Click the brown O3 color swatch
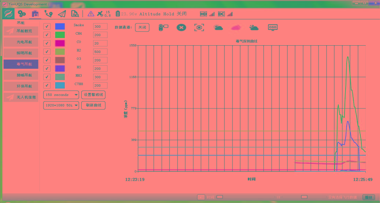Image resolution: width=380 pixels, height=203 pixels. (60, 60)
